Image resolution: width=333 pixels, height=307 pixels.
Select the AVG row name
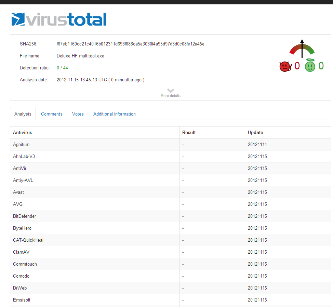[x=18, y=204]
